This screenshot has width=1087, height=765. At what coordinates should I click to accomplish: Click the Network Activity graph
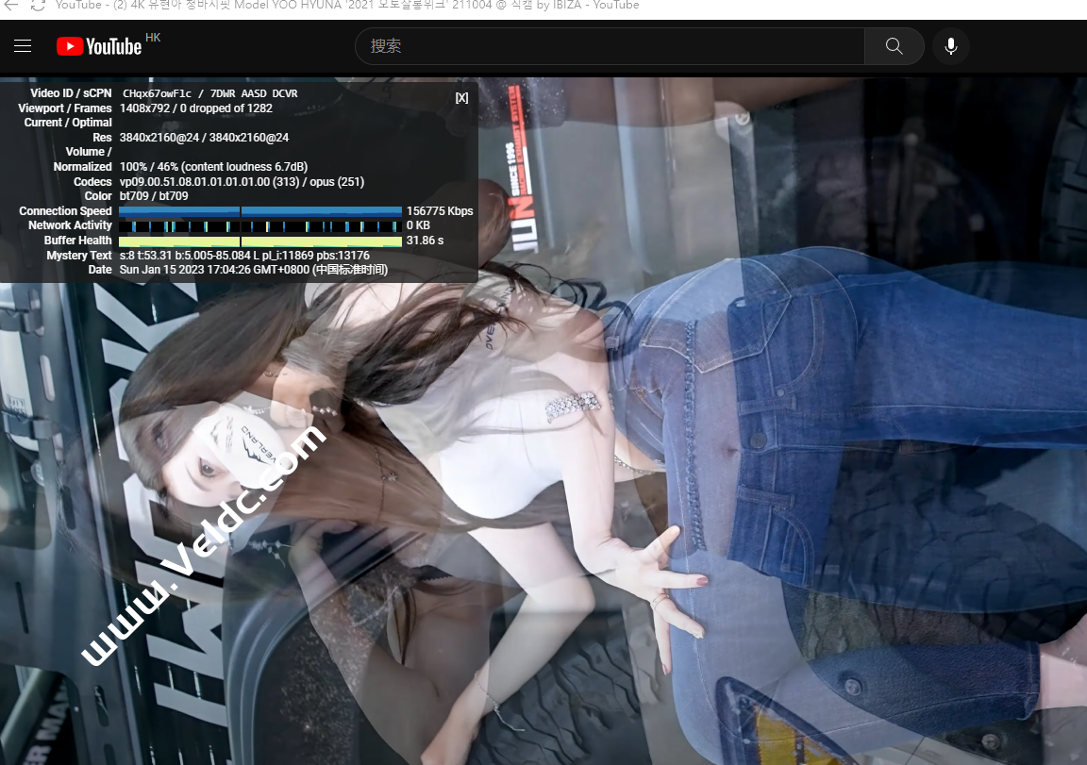point(260,226)
